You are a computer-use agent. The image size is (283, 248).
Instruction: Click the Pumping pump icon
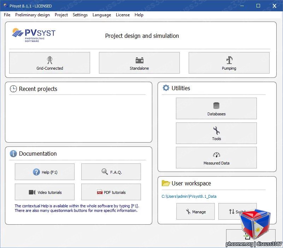229,60
